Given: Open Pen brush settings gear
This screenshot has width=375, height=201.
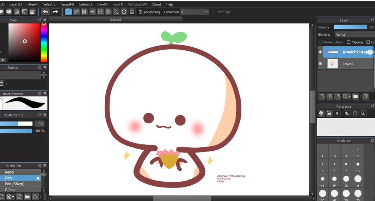Looking at the screenshot, I should [38, 178].
